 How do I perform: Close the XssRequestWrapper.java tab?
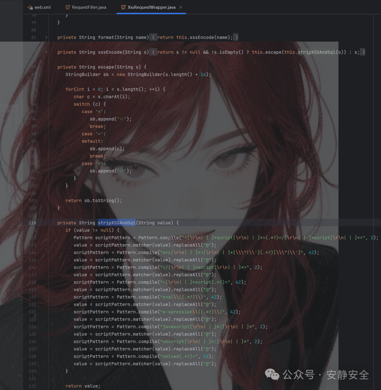[180, 7]
